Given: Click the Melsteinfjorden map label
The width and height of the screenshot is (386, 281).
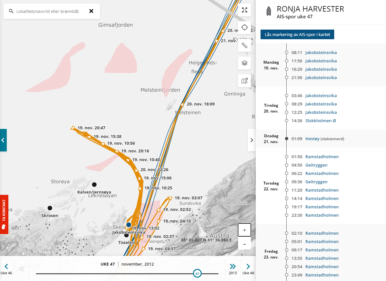Looking at the screenshot, I should pyautogui.click(x=160, y=90).
